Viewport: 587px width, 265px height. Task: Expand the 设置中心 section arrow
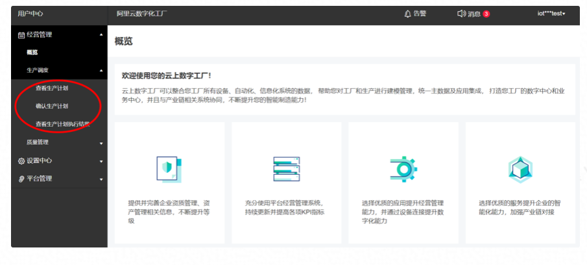tap(101, 162)
